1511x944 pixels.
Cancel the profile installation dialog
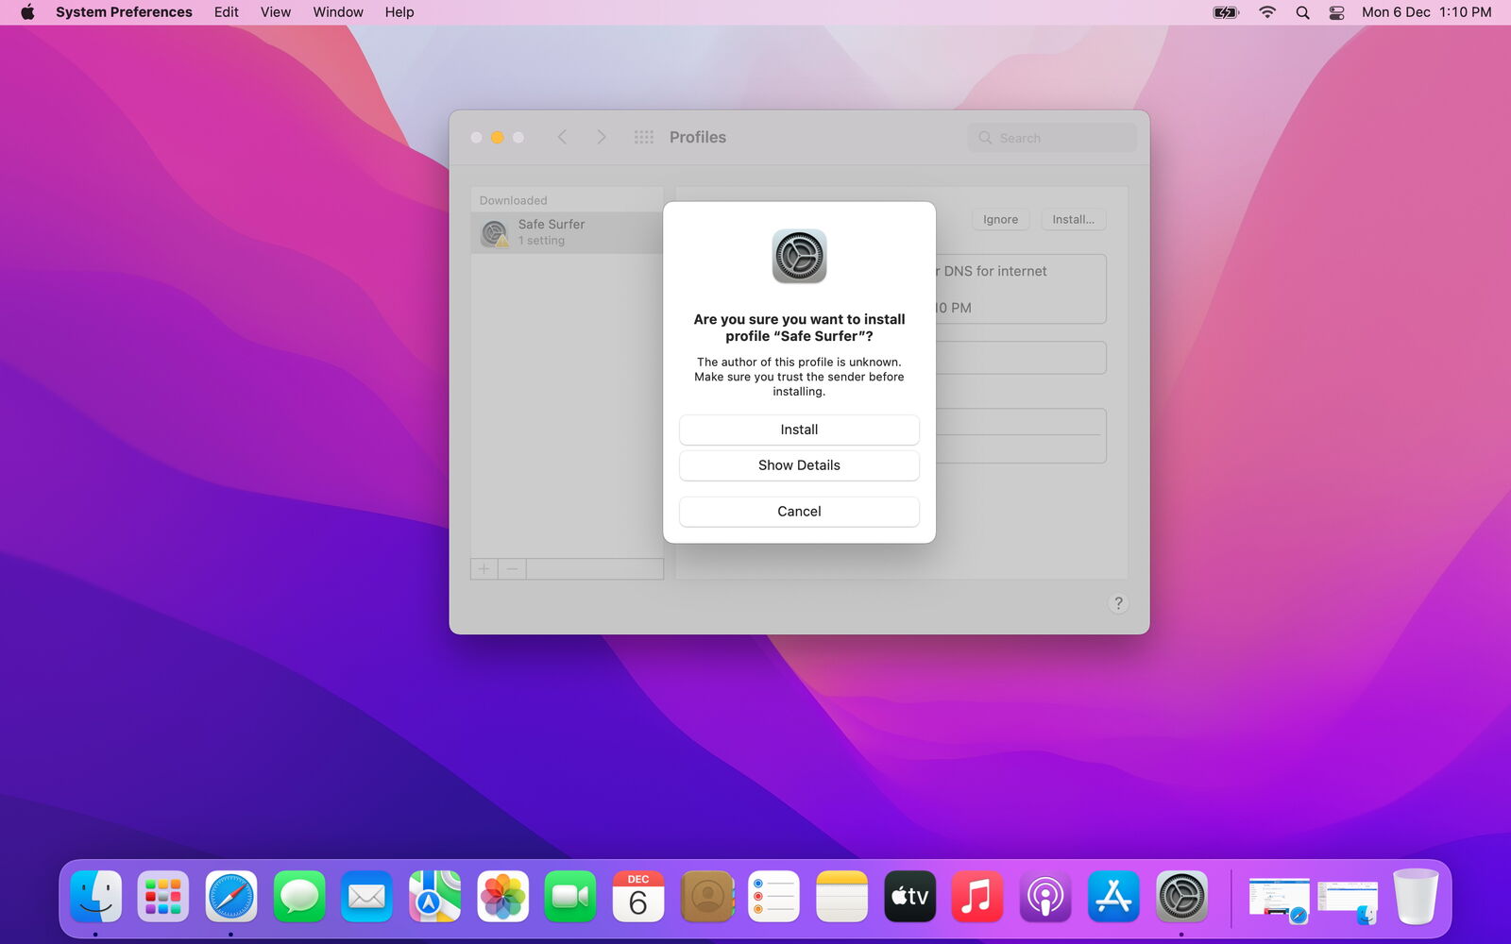coord(799,512)
